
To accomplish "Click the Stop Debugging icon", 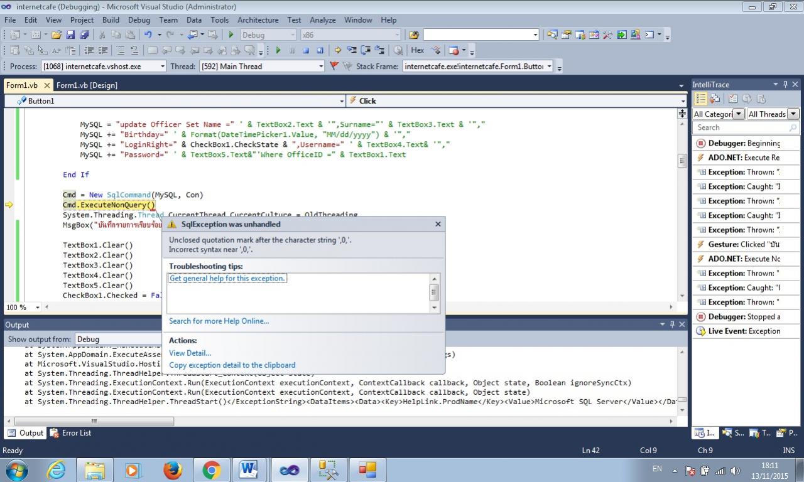I will point(306,50).
